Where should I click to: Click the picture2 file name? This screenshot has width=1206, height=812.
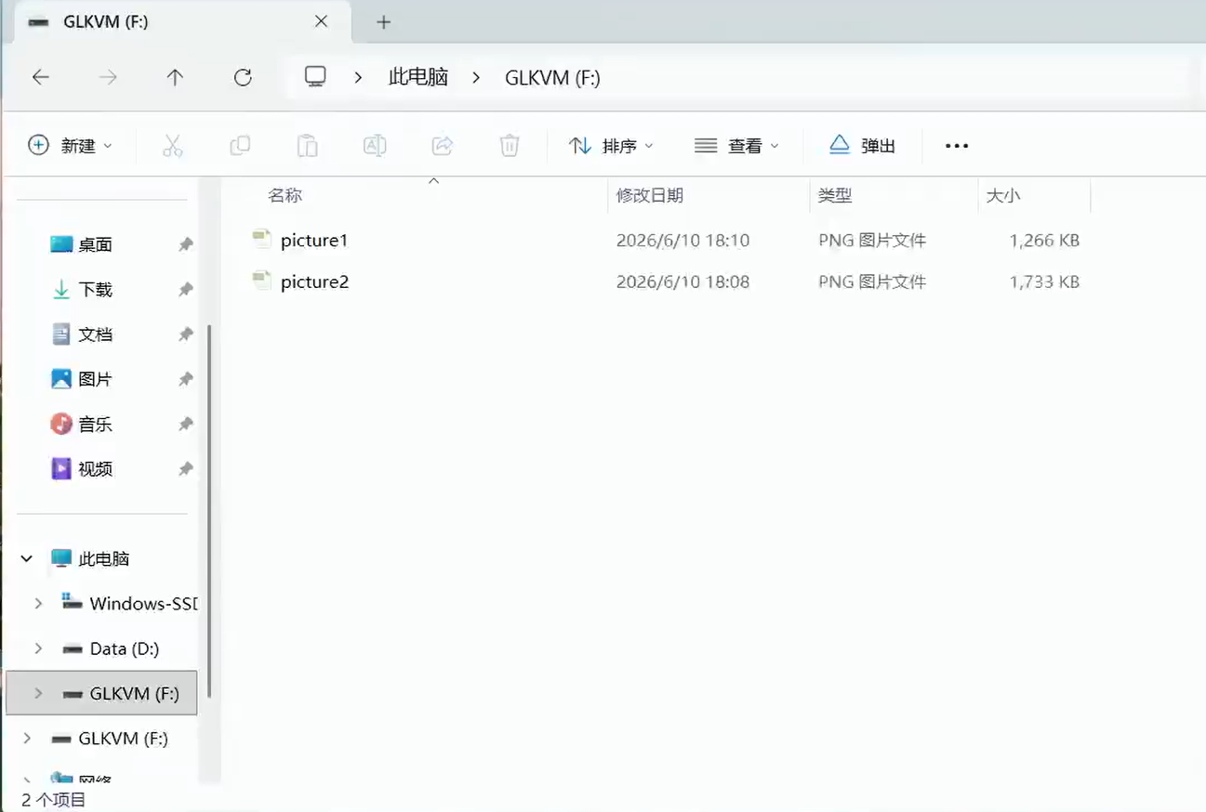coord(314,282)
